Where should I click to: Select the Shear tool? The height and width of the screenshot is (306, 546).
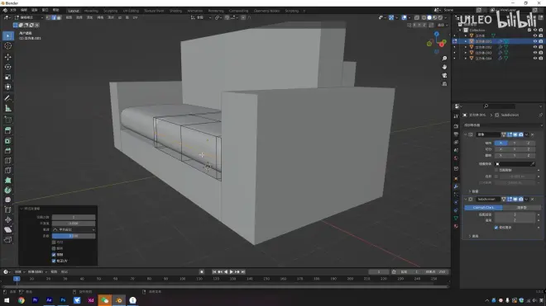coord(8,229)
